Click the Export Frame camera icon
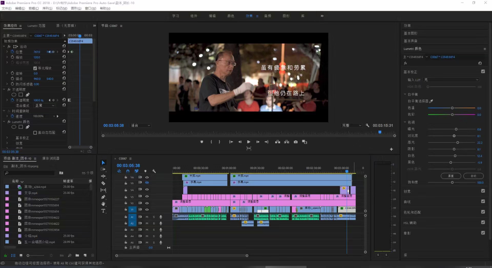 (296, 142)
